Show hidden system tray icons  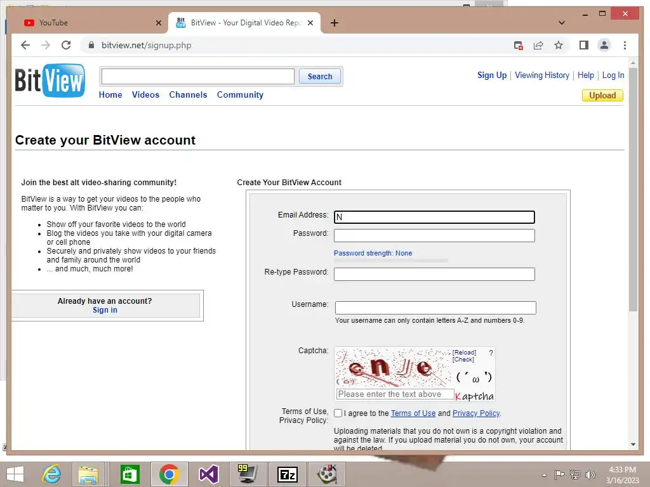click(544, 475)
